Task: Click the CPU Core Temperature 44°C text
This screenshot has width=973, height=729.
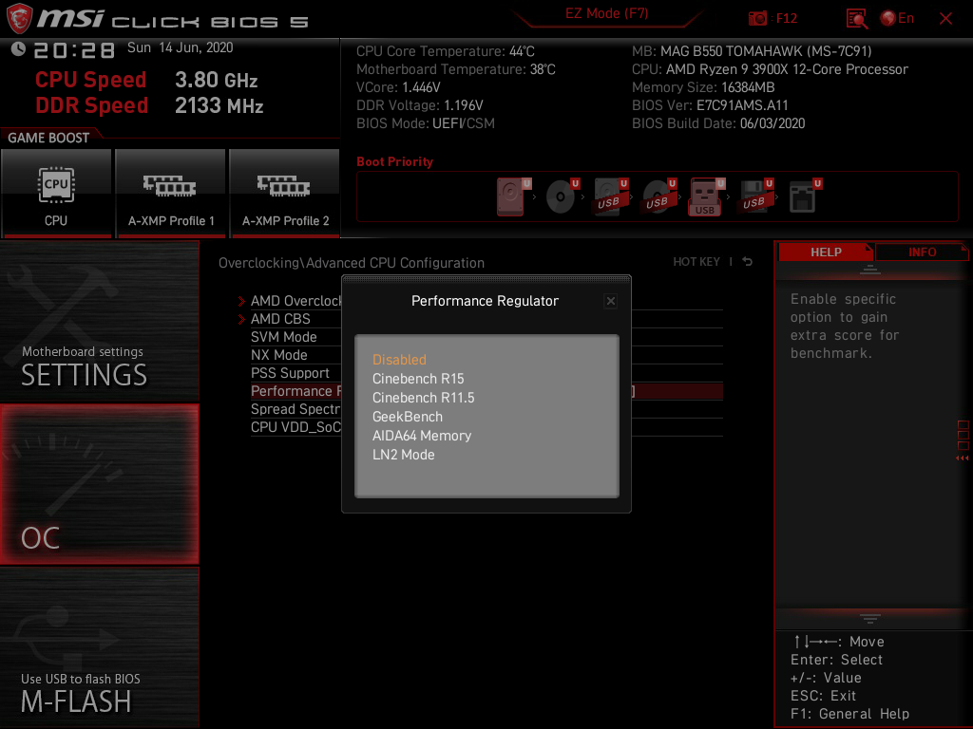Action: [x=445, y=51]
